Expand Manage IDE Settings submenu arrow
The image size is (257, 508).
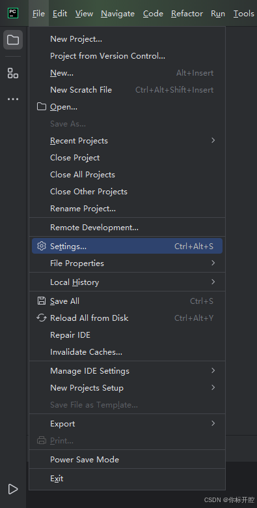point(213,370)
